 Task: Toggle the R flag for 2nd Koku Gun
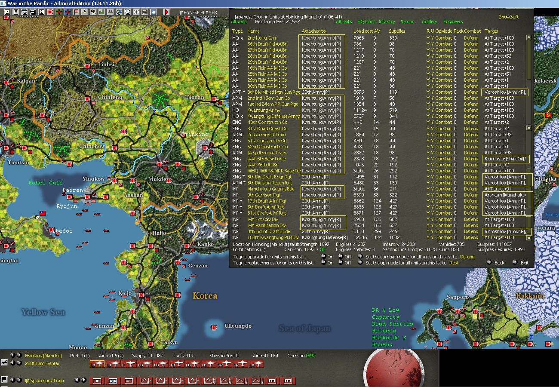(428, 38)
